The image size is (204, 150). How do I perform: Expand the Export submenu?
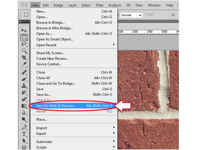click(x=74, y=134)
